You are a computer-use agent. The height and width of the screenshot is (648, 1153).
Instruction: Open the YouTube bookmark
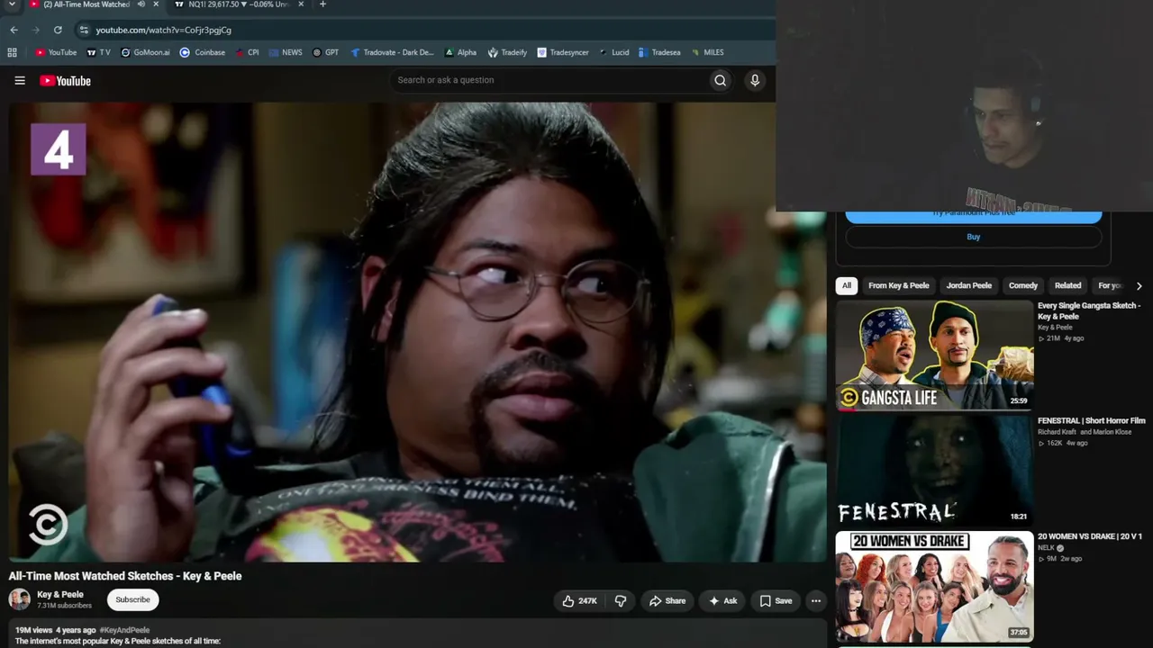pos(56,52)
